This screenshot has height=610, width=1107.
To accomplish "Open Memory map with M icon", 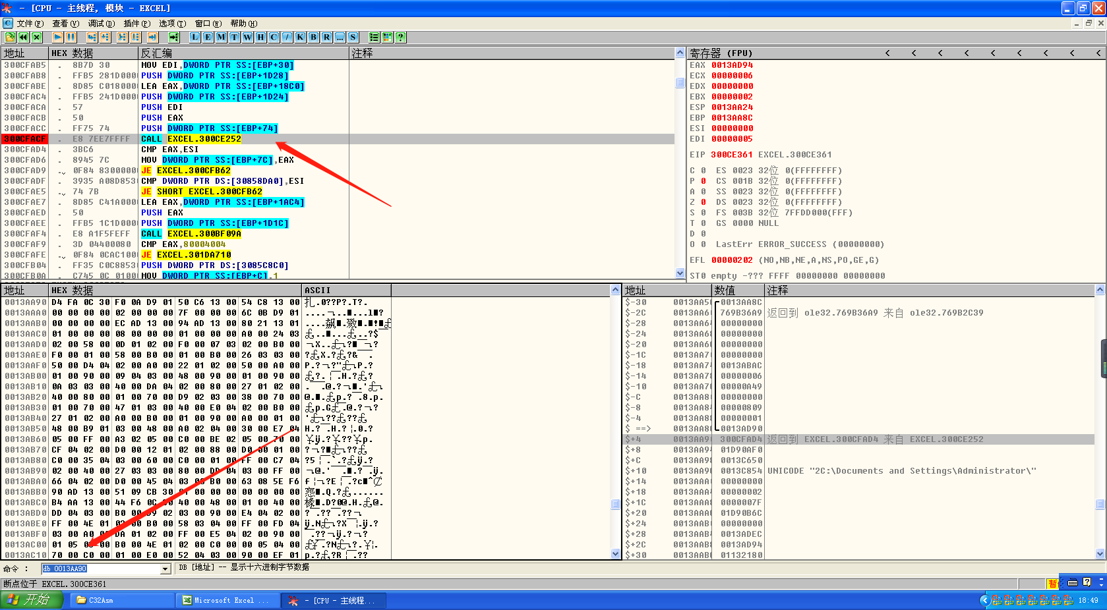I will click(x=222, y=37).
